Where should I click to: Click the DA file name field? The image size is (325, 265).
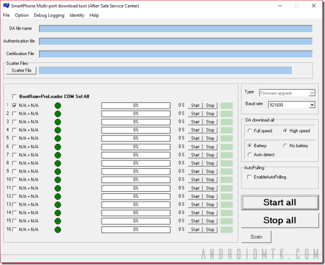point(176,28)
